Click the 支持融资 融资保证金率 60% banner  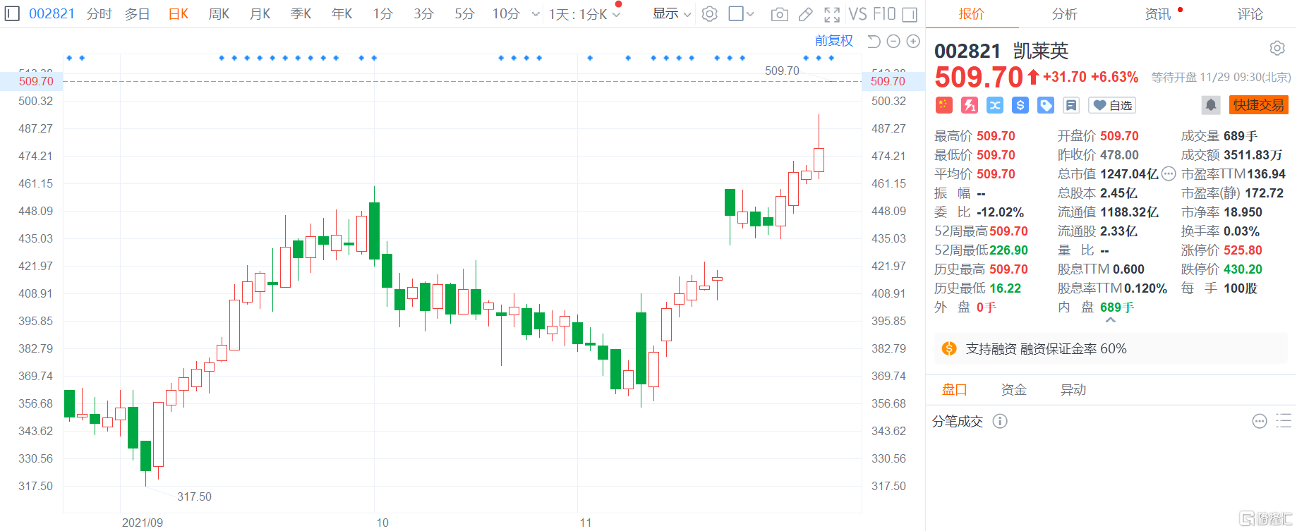(1111, 348)
